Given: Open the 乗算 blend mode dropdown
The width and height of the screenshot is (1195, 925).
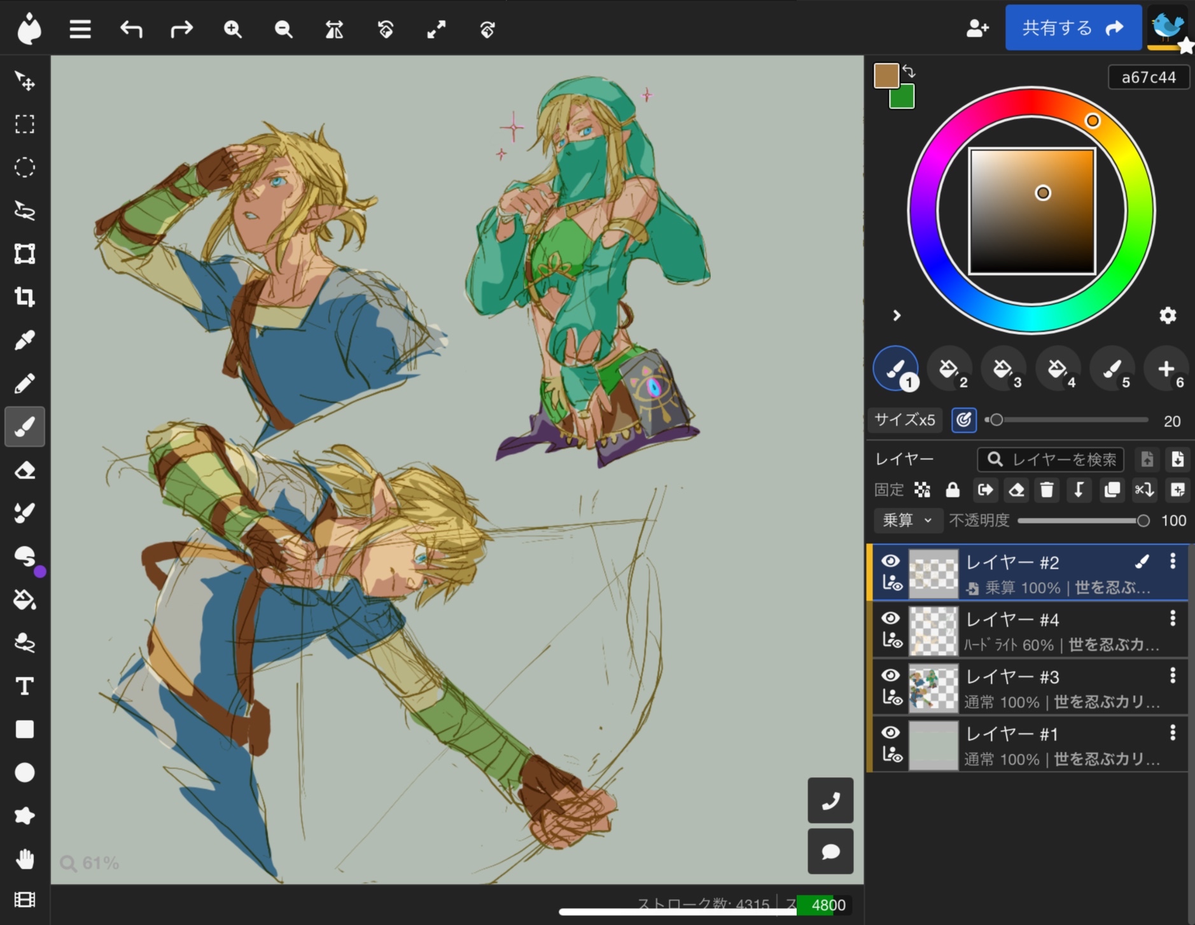Looking at the screenshot, I should pos(907,520).
